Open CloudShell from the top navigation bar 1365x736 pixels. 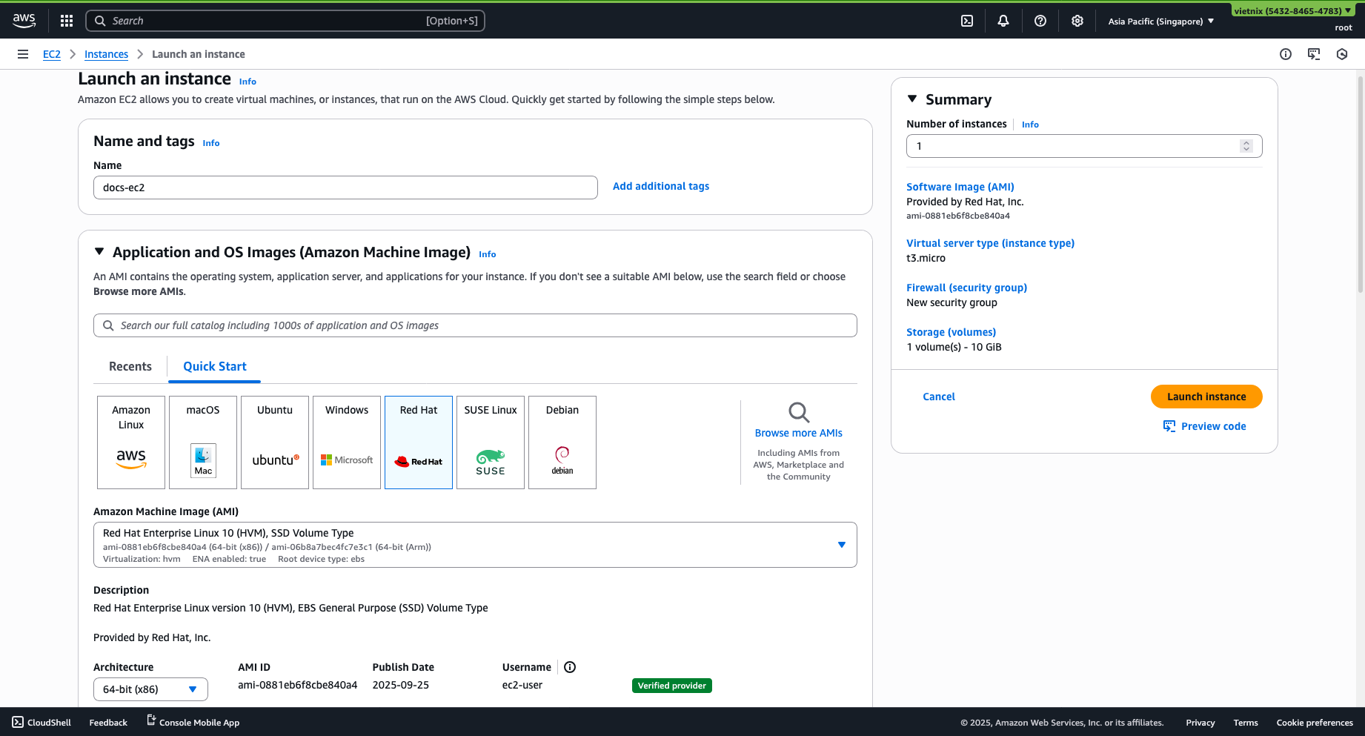[x=967, y=21]
